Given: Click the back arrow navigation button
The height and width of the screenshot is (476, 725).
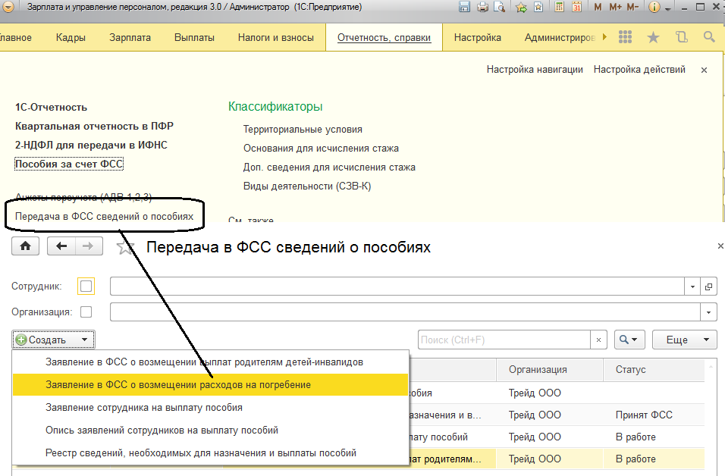Looking at the screenshot, I should 62,246.
